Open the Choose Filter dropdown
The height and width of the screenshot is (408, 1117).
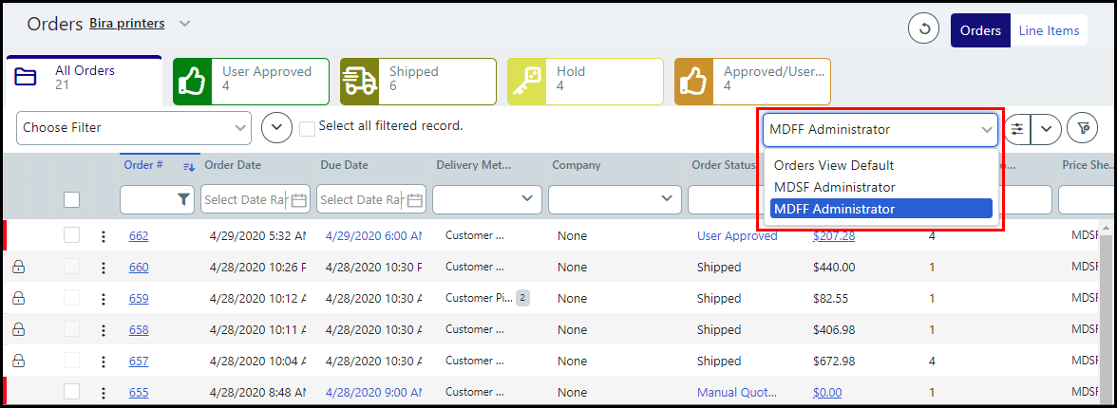tap(134, 128)
